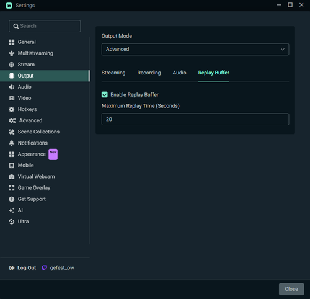The height and width of the screenshot is (299, 310).
Task: Click the Advanced gears icon in sidebar
Action: [x=12, y=120]
